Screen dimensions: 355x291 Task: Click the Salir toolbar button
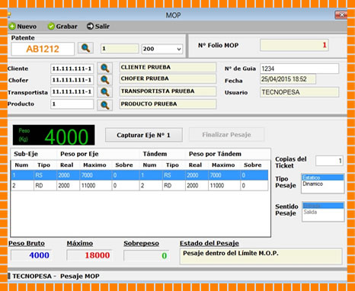coord(98,27)
